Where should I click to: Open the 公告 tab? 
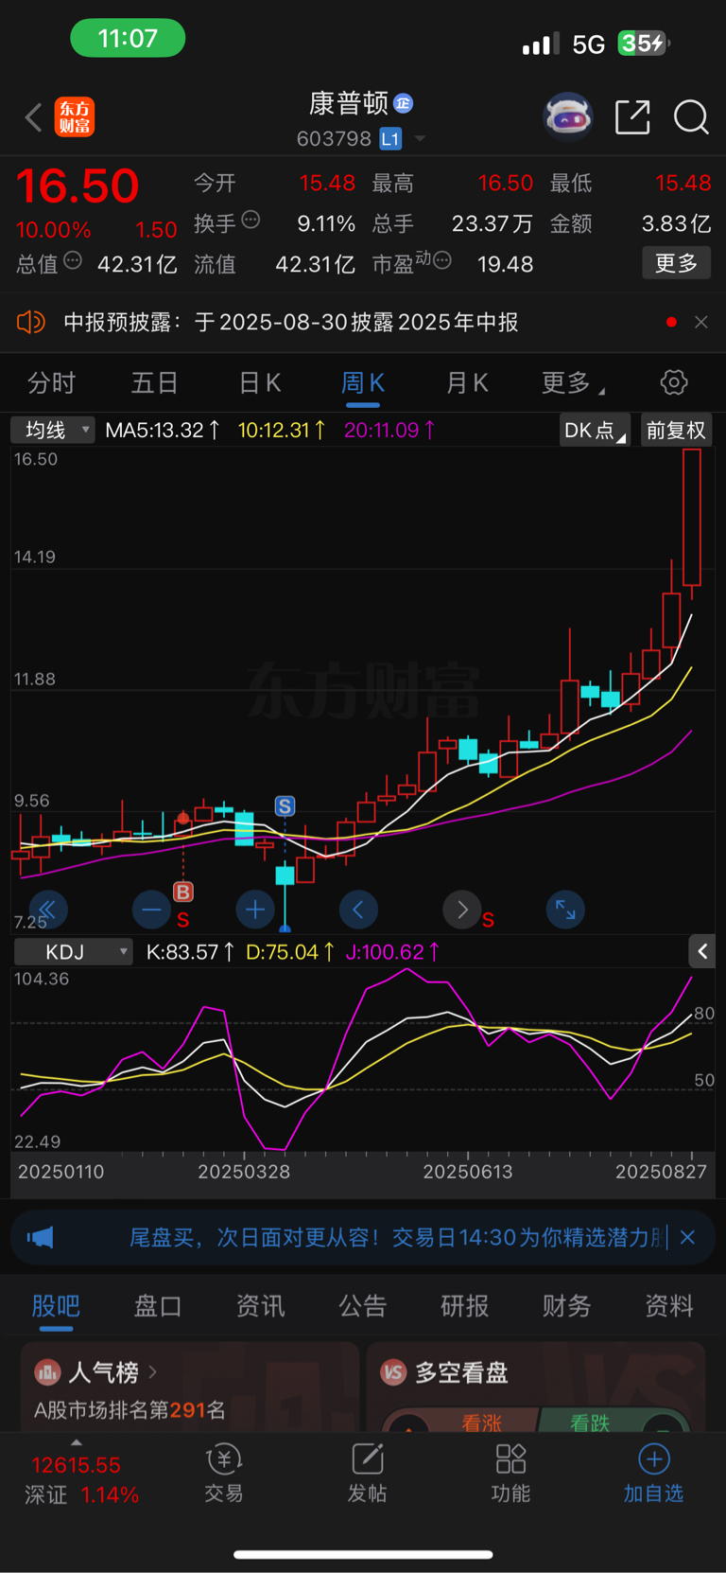363,1306
